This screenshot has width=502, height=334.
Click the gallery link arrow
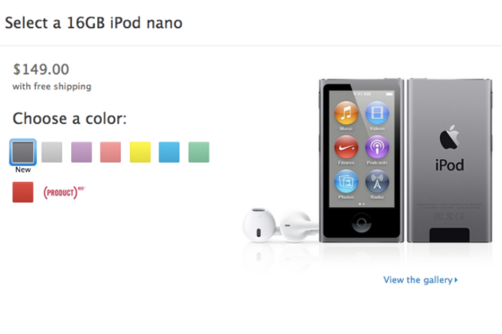coord(456,280)
